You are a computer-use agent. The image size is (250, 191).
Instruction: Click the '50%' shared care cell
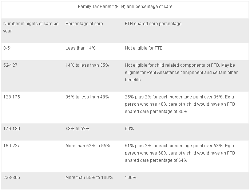129,129
